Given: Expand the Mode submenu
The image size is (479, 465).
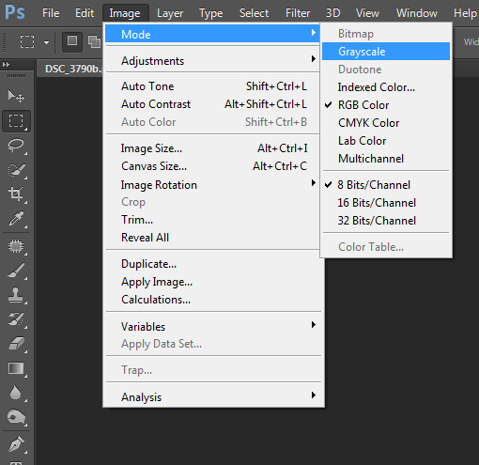Looking at the screenshot, I should (212, 34).
